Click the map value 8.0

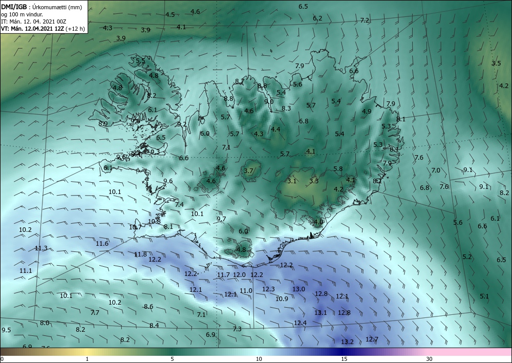[45, 323]
